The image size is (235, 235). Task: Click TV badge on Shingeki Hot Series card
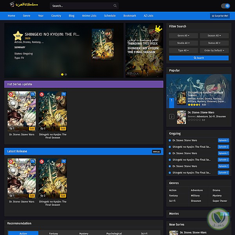pos(64,94)
